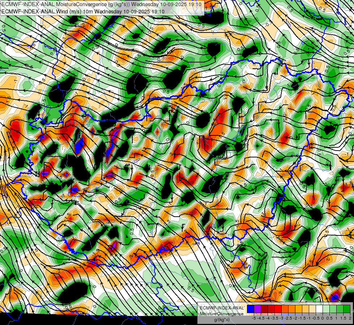354x325 pixels.
Task: Click the purple legend swatch
Action: 257,309
